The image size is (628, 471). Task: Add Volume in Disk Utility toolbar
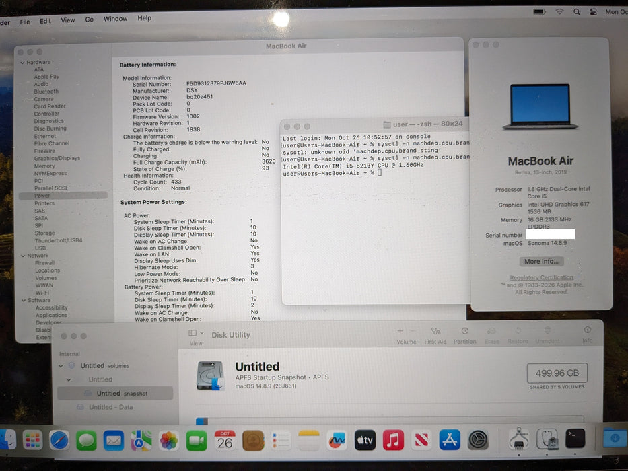[x=406, y=335]
